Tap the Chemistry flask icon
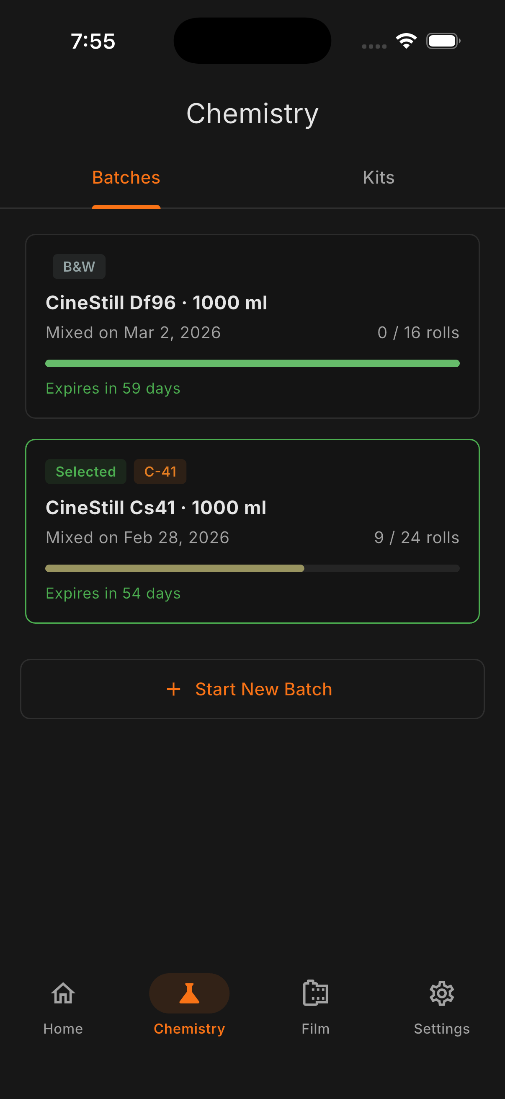Viewport: 505px width, 1099px height. 189,994
